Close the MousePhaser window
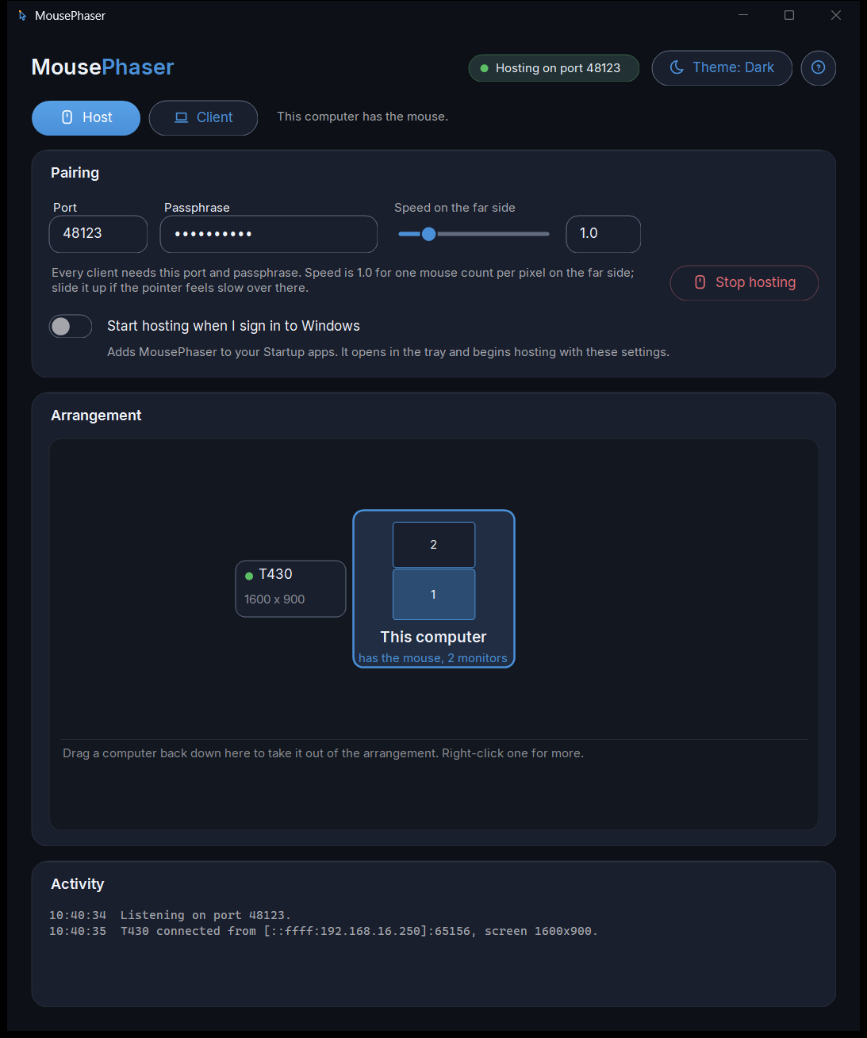 (836, 15)
